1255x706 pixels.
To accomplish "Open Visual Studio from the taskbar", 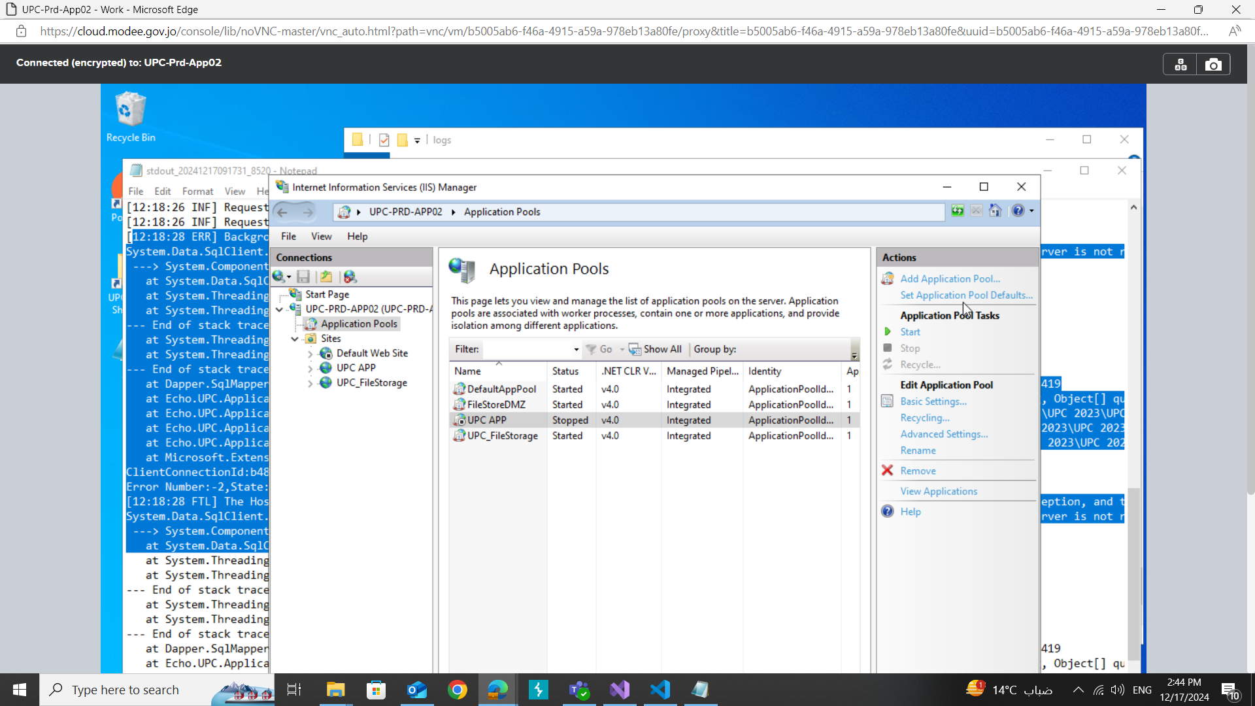I will (620, 690).
